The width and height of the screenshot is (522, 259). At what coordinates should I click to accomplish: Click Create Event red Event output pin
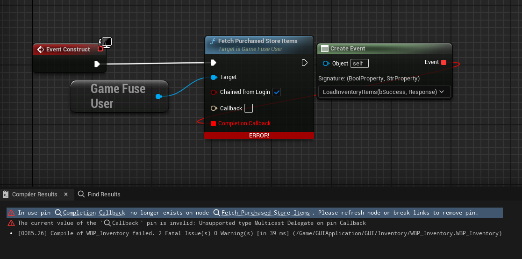click(443, 62)
